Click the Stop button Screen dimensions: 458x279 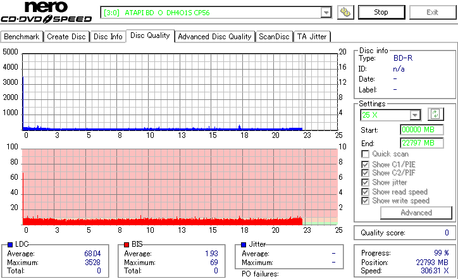[381, 12]
